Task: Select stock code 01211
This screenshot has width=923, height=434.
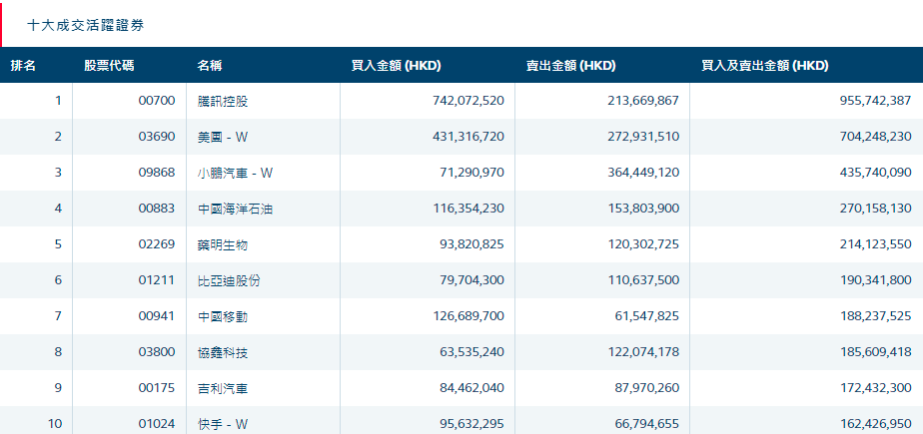Action: click(157, 280)
